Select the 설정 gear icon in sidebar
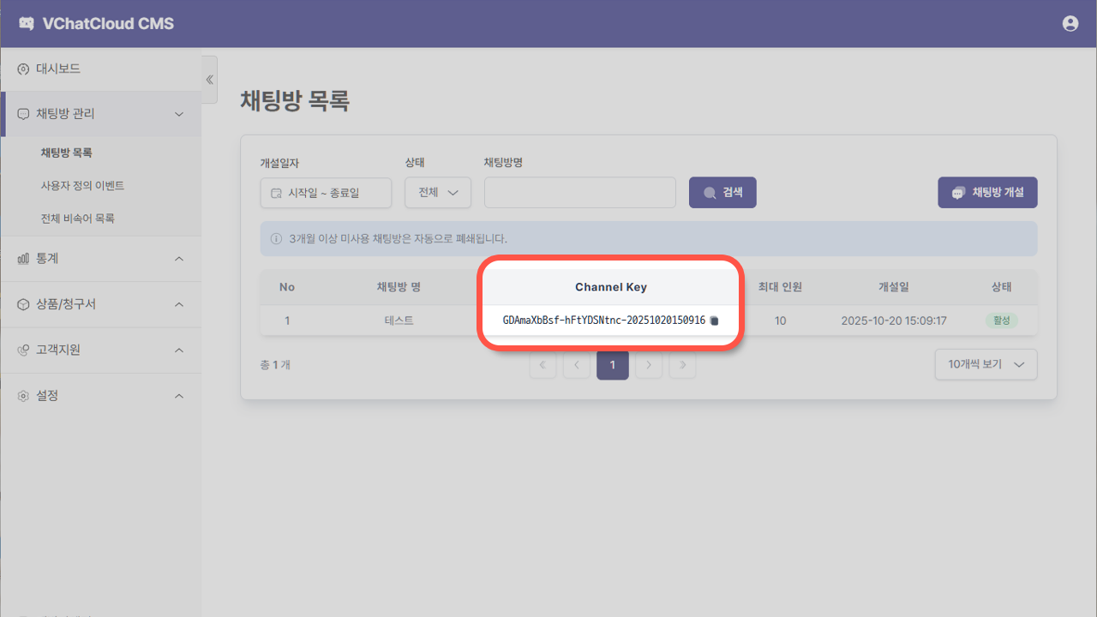Screen dimensions: 1097x617 (x=21, y=395)
